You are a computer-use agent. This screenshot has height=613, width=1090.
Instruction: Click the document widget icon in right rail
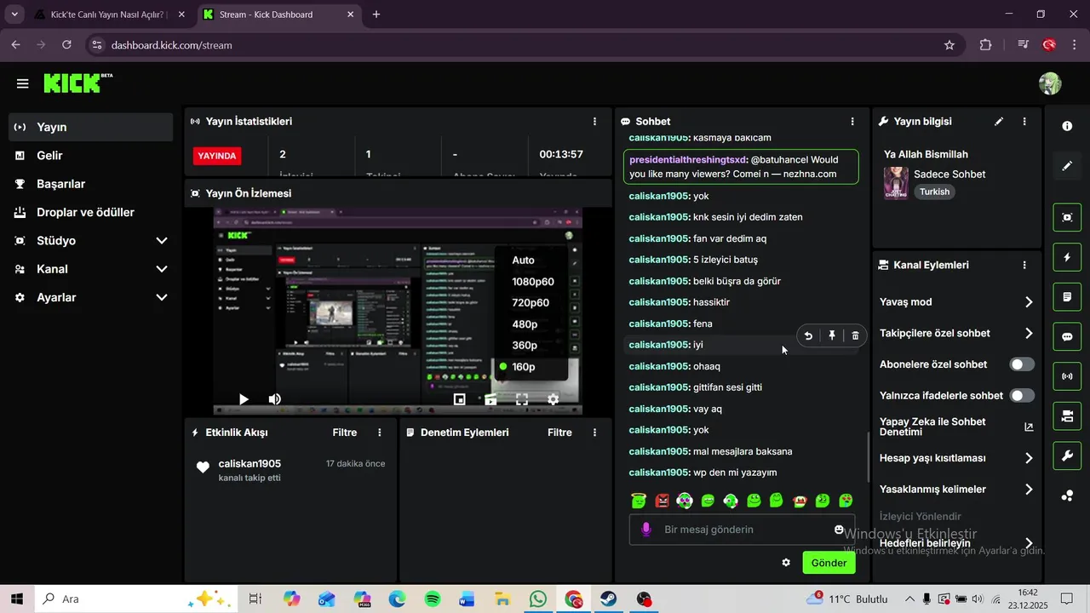[x=1067, y=297]
